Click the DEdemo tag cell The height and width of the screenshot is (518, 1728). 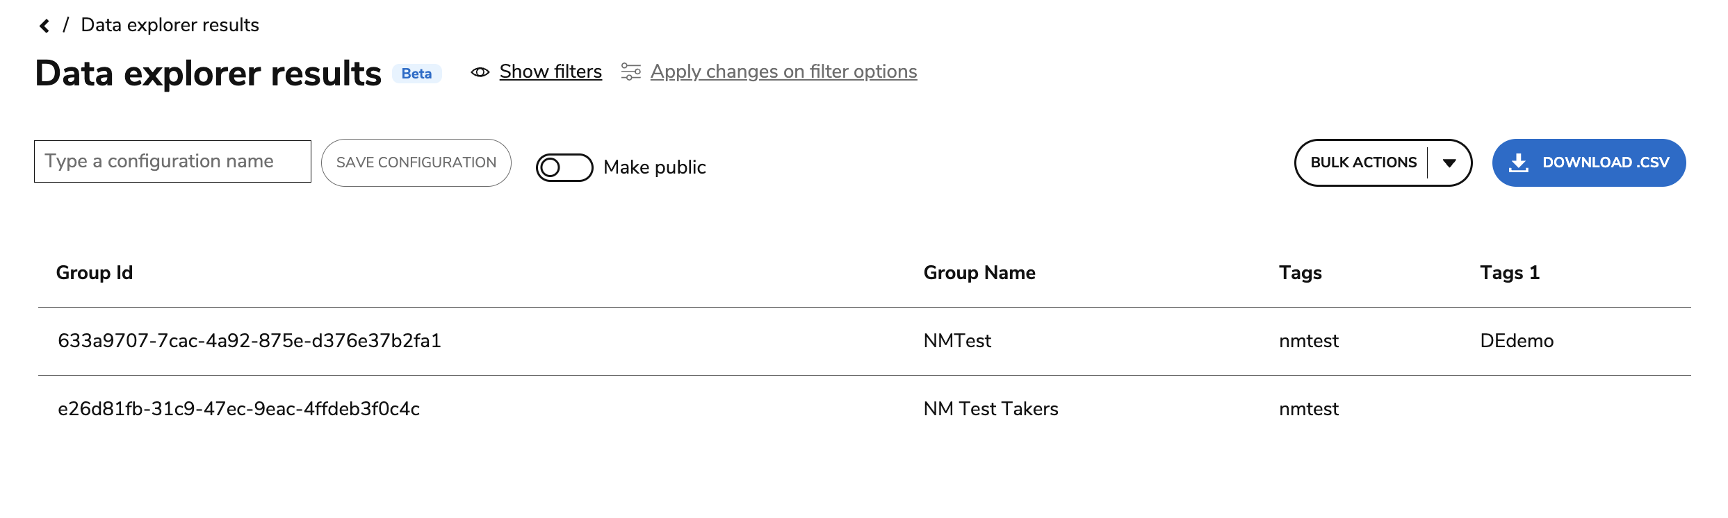pos(1517,341)
